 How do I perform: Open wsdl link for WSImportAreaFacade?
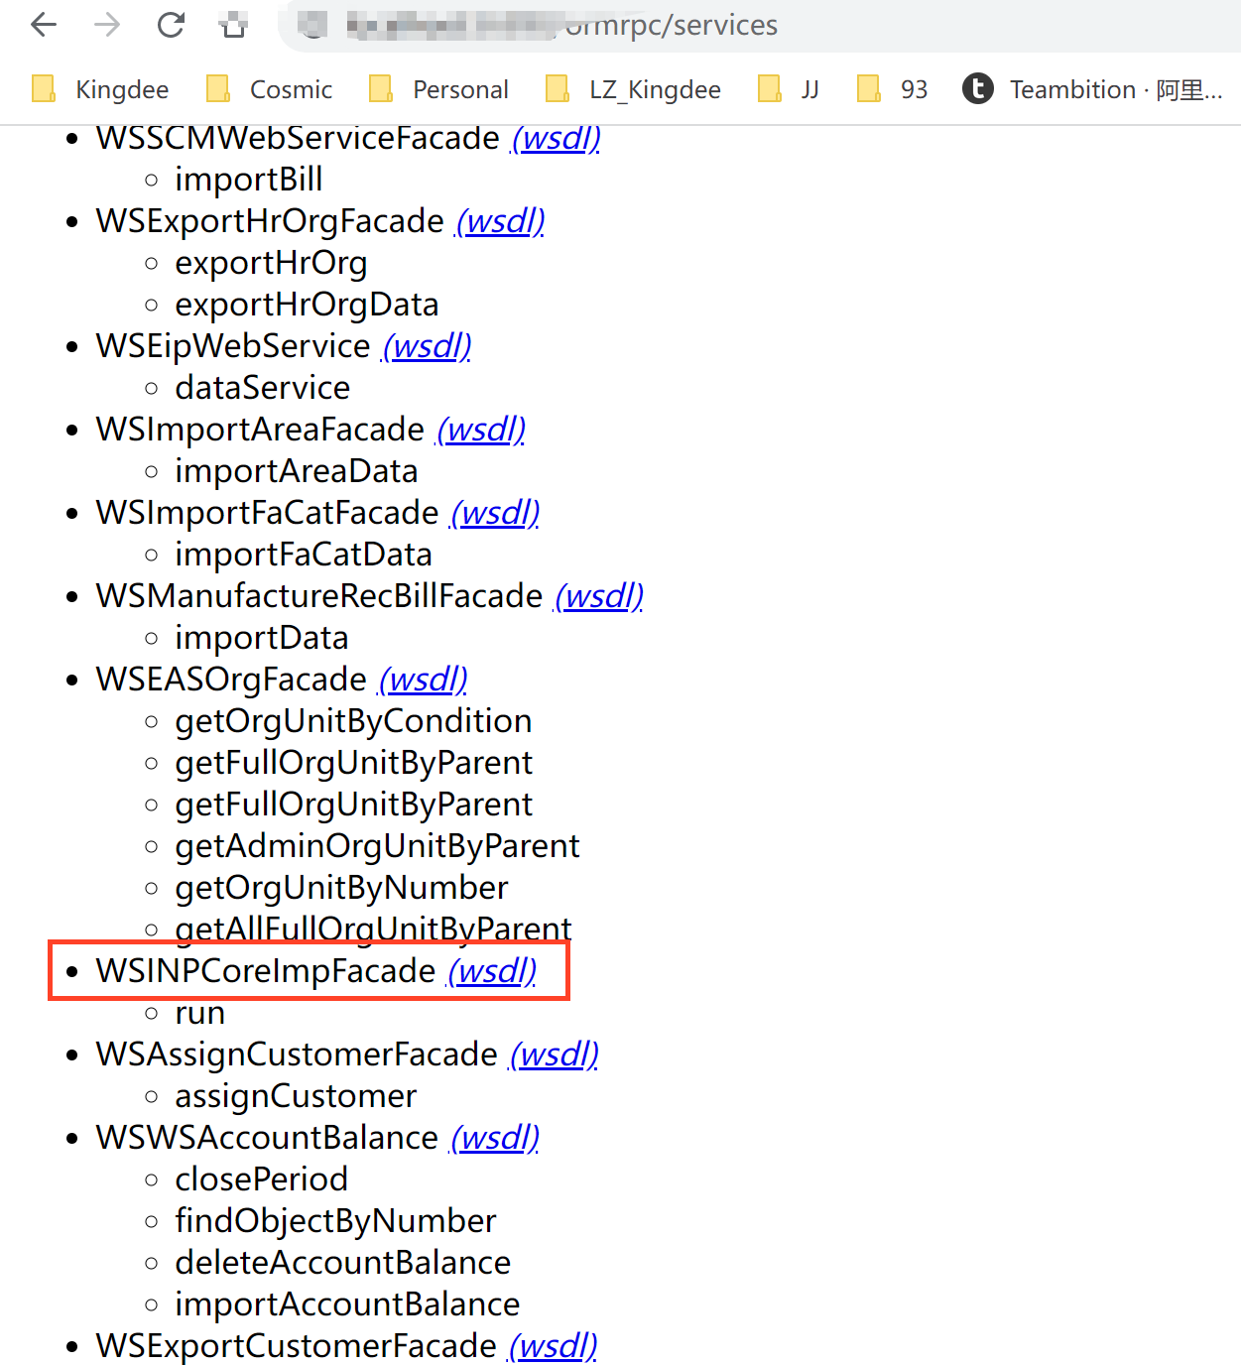click(482, 430)
